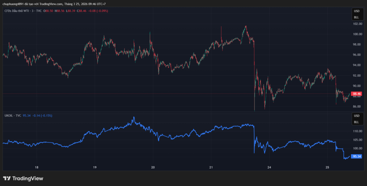Open the BLL unit selector in WTI pane
This screenshot has height=186, width=367.
coord(356,17)
